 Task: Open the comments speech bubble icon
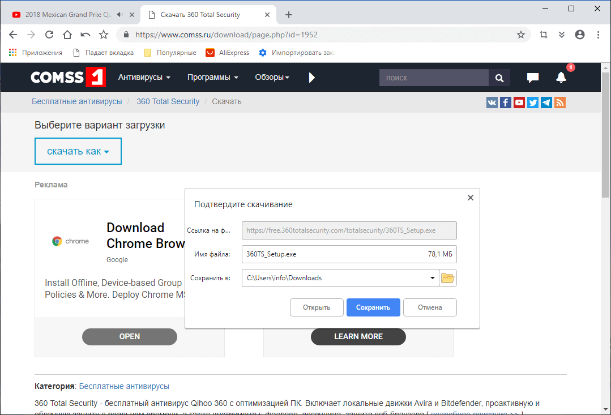point(533,78)
